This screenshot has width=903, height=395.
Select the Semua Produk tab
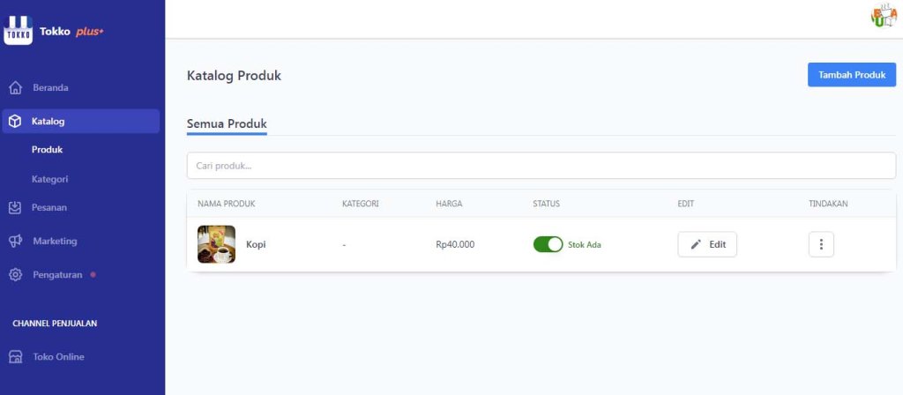(x=227, y=123)
